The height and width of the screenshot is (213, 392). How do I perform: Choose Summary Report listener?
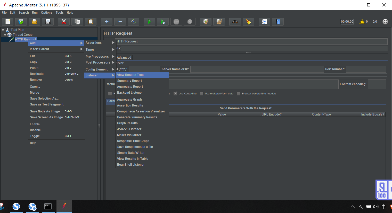click(x=142, y=81)
